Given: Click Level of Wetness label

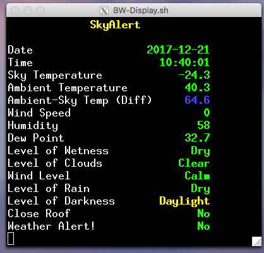Looking at the screenshot, I should click(x=58, y=150).
